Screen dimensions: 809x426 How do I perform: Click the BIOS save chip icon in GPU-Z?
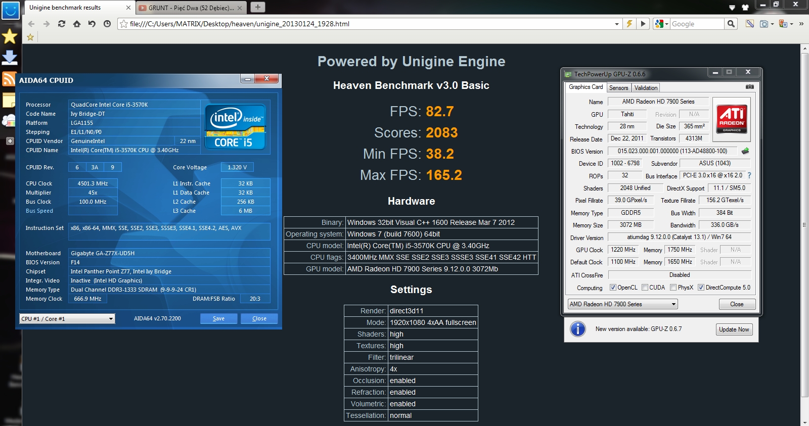tap(745, 151)
